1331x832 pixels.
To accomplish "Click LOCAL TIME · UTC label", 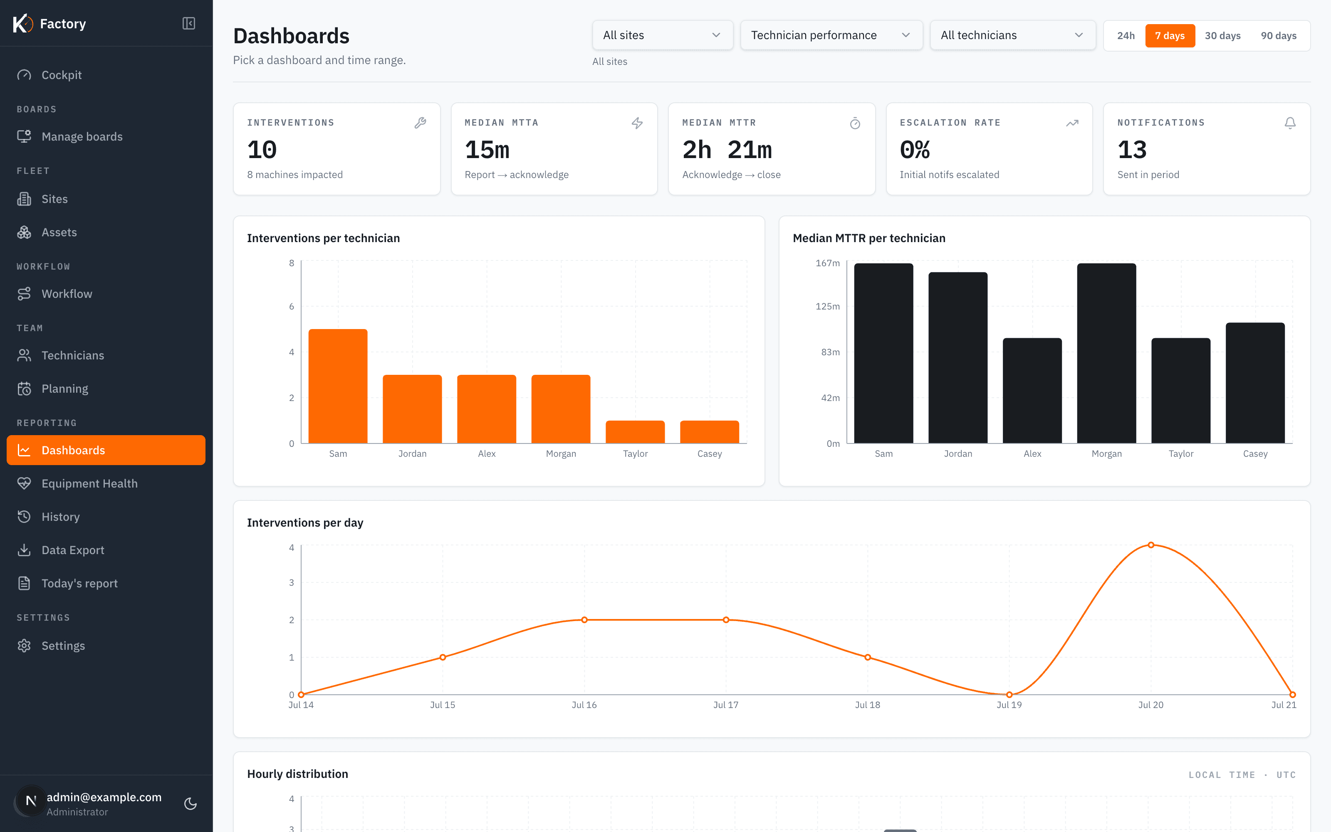I will pos(1242,775).
